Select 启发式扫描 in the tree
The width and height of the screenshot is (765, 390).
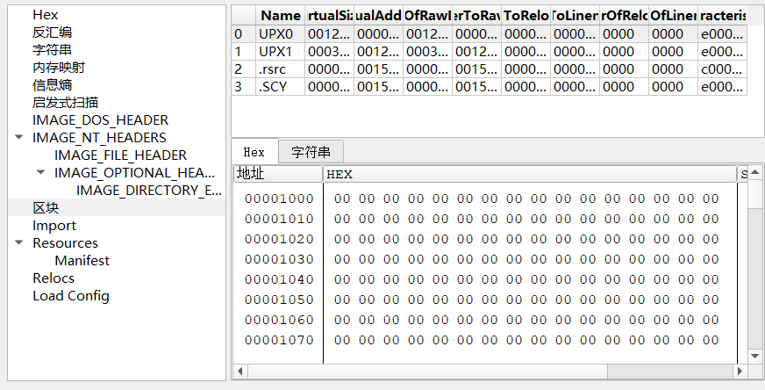[65, 103]
